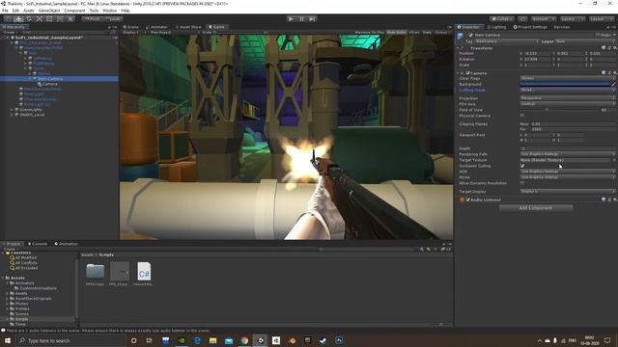The height and width of the screenshot is (347, 618).
Task: Open the Transform component gear settings icon
Action: pyautogui.click(x=614, y=48)
